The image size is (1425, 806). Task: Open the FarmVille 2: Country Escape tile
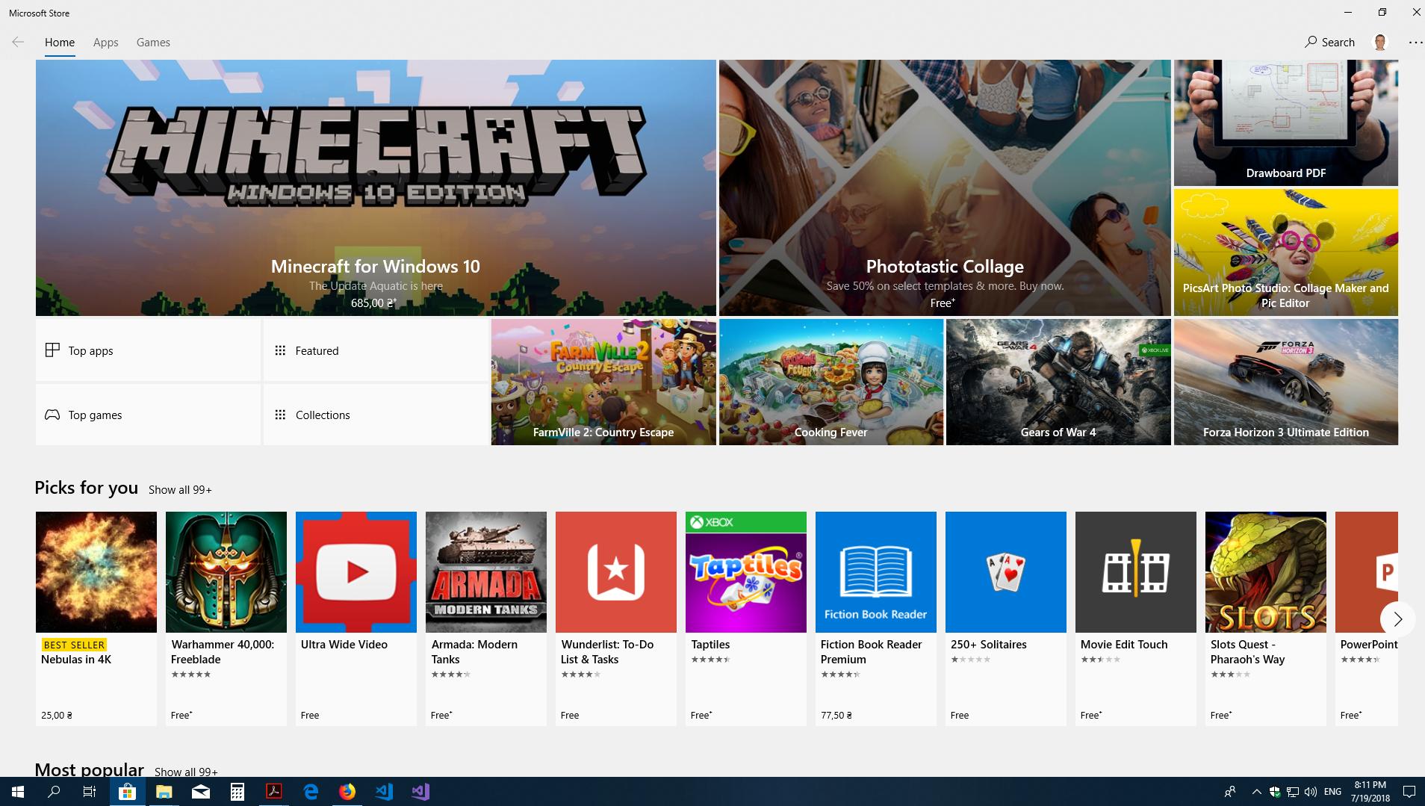[x=603, y=382]
